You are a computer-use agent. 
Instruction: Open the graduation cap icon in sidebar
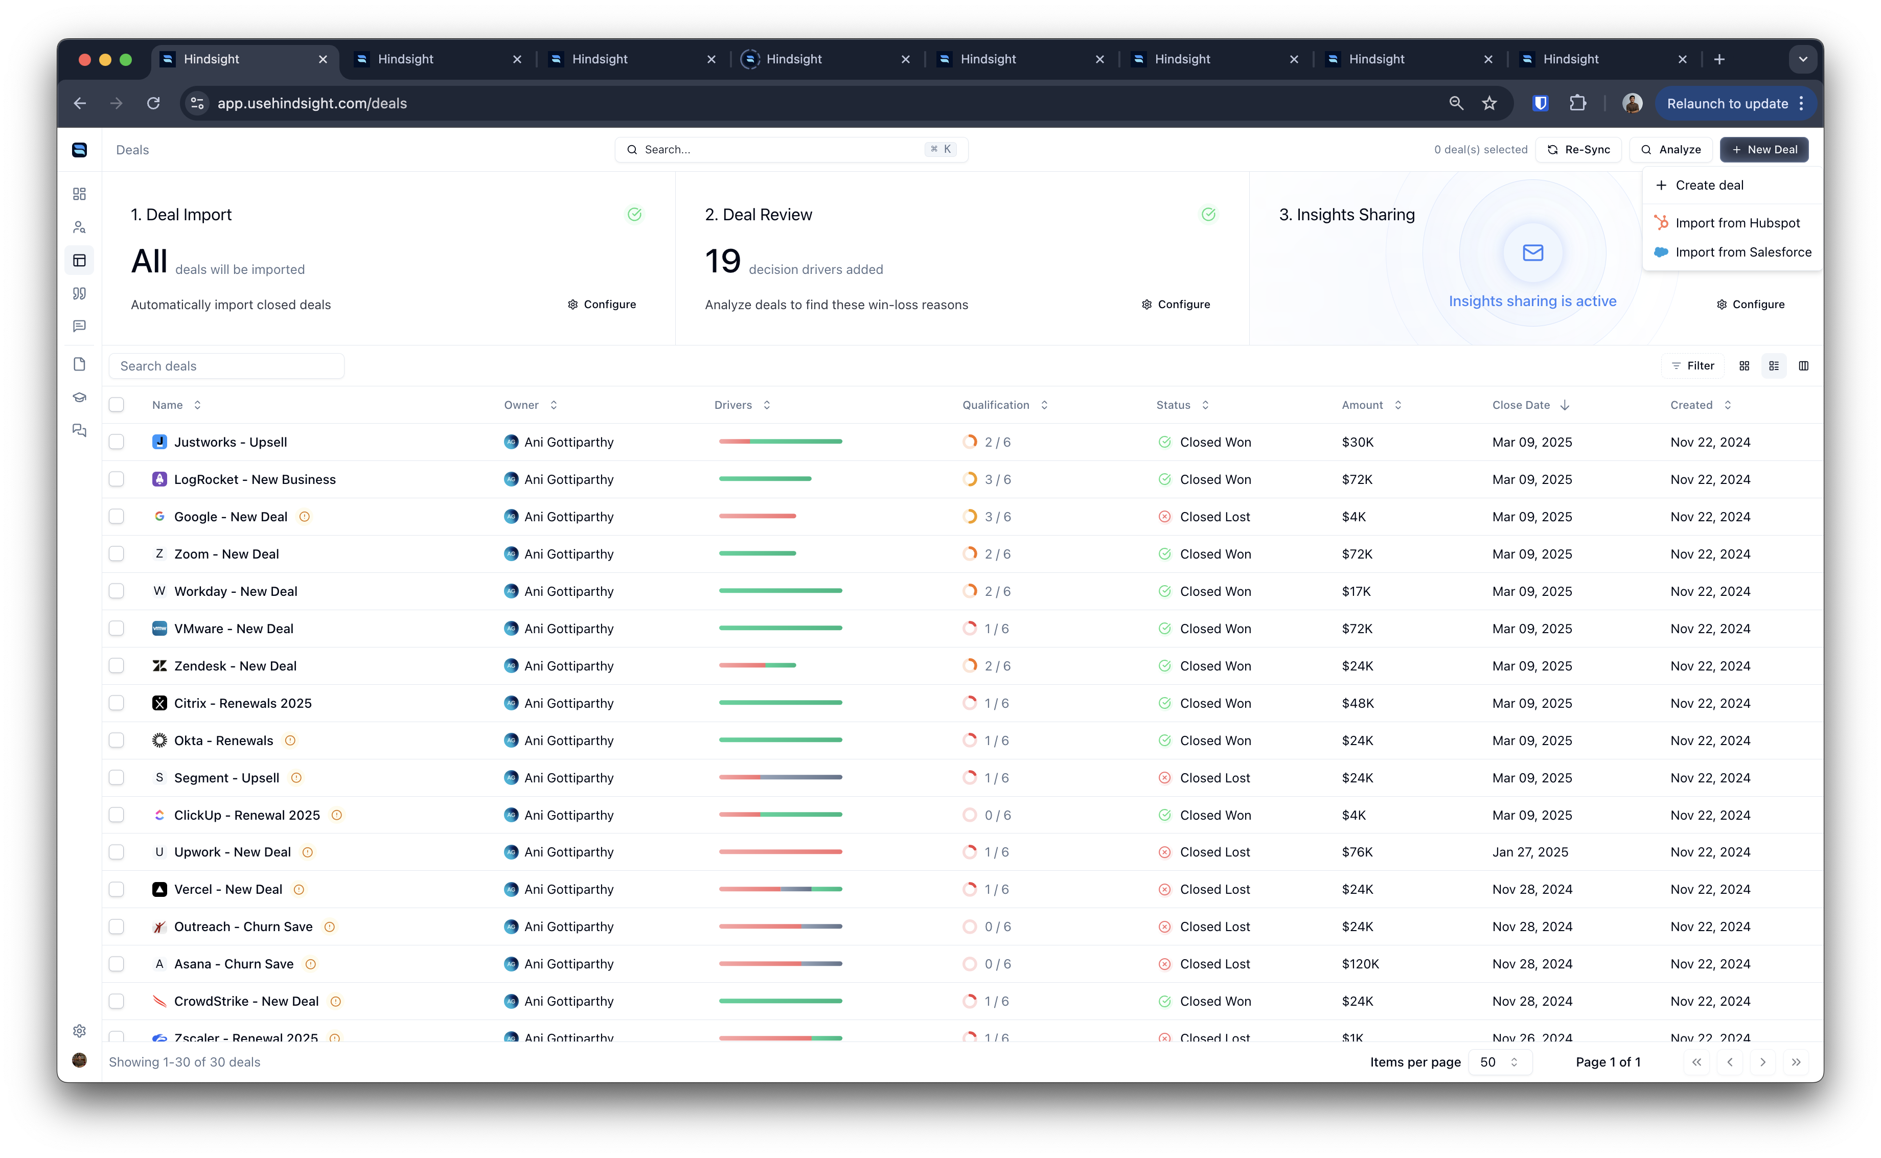(x=79, y=398)
